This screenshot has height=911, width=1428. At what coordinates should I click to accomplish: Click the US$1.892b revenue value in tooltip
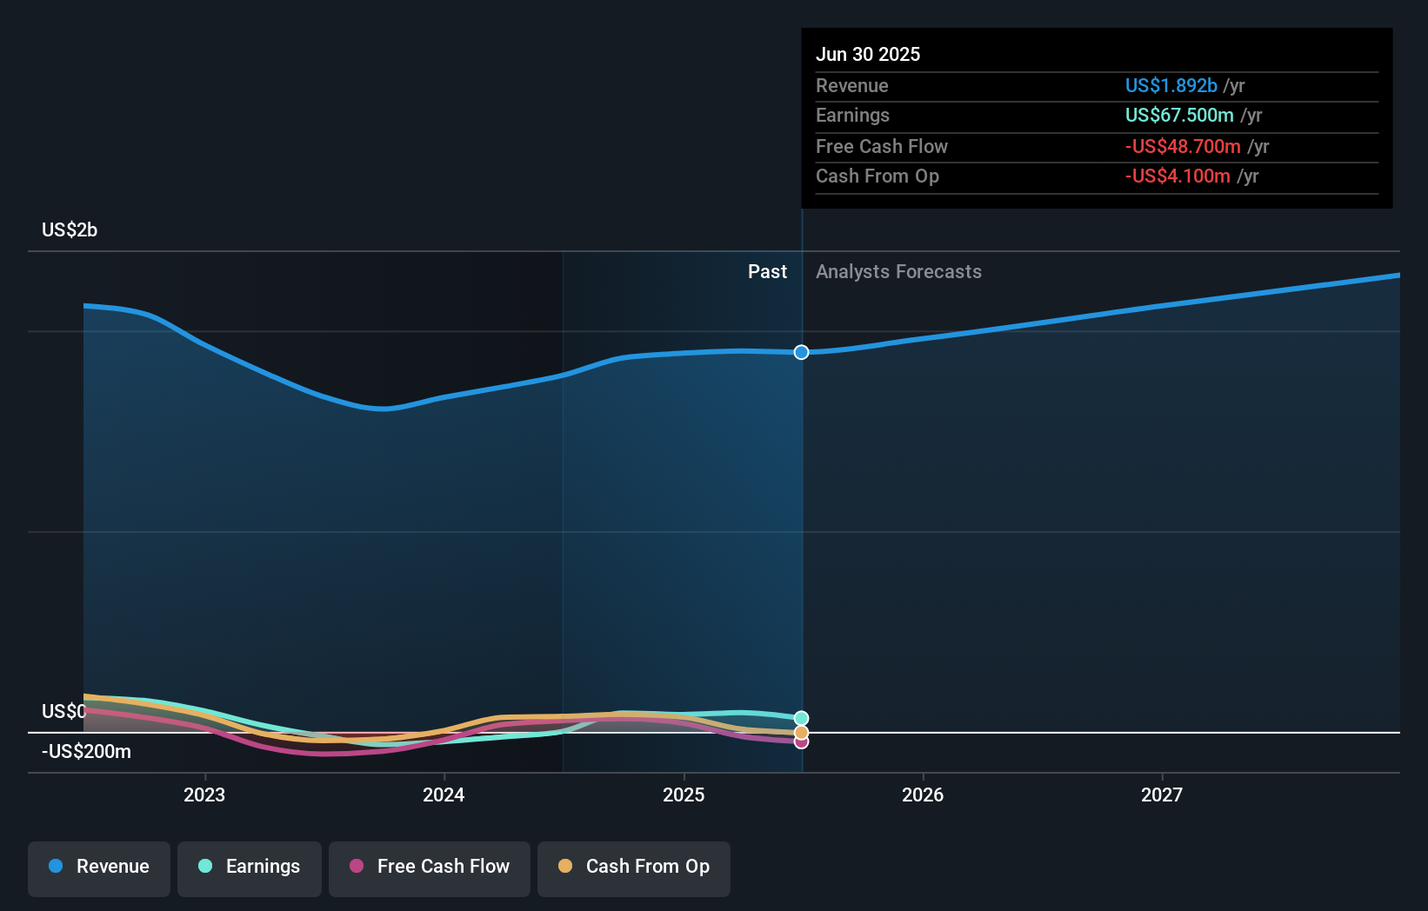(1171, 85)
